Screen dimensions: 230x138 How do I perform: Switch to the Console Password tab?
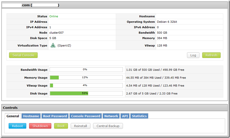pyautogui.click(x=86, y=116)
